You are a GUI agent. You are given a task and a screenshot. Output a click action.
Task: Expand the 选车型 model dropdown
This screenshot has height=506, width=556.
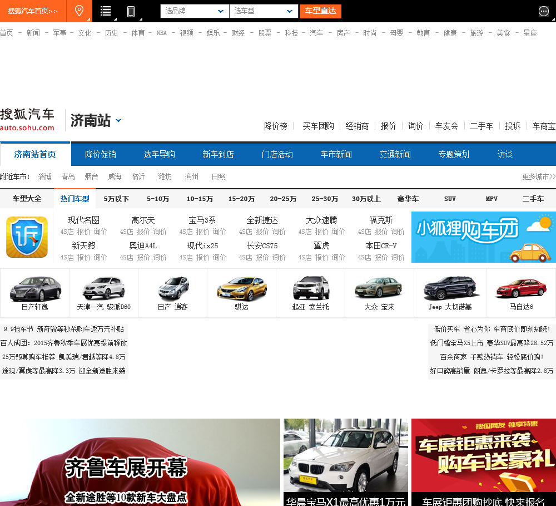click(x=264, y=11)
